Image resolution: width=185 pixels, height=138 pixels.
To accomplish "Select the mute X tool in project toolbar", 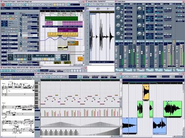I will (41, 5).
